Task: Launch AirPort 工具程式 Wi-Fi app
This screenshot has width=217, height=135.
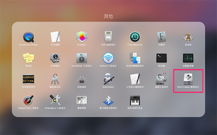Action: pos(108,58)
